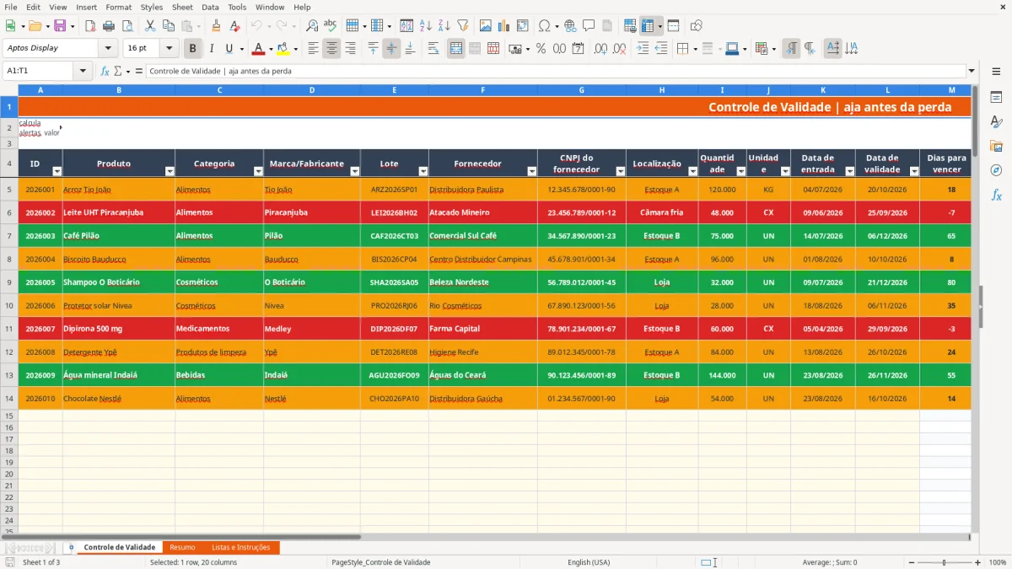Toggle the AutoFilter funnel icon
Screen dimensions: 1012x569
point(462,26)
